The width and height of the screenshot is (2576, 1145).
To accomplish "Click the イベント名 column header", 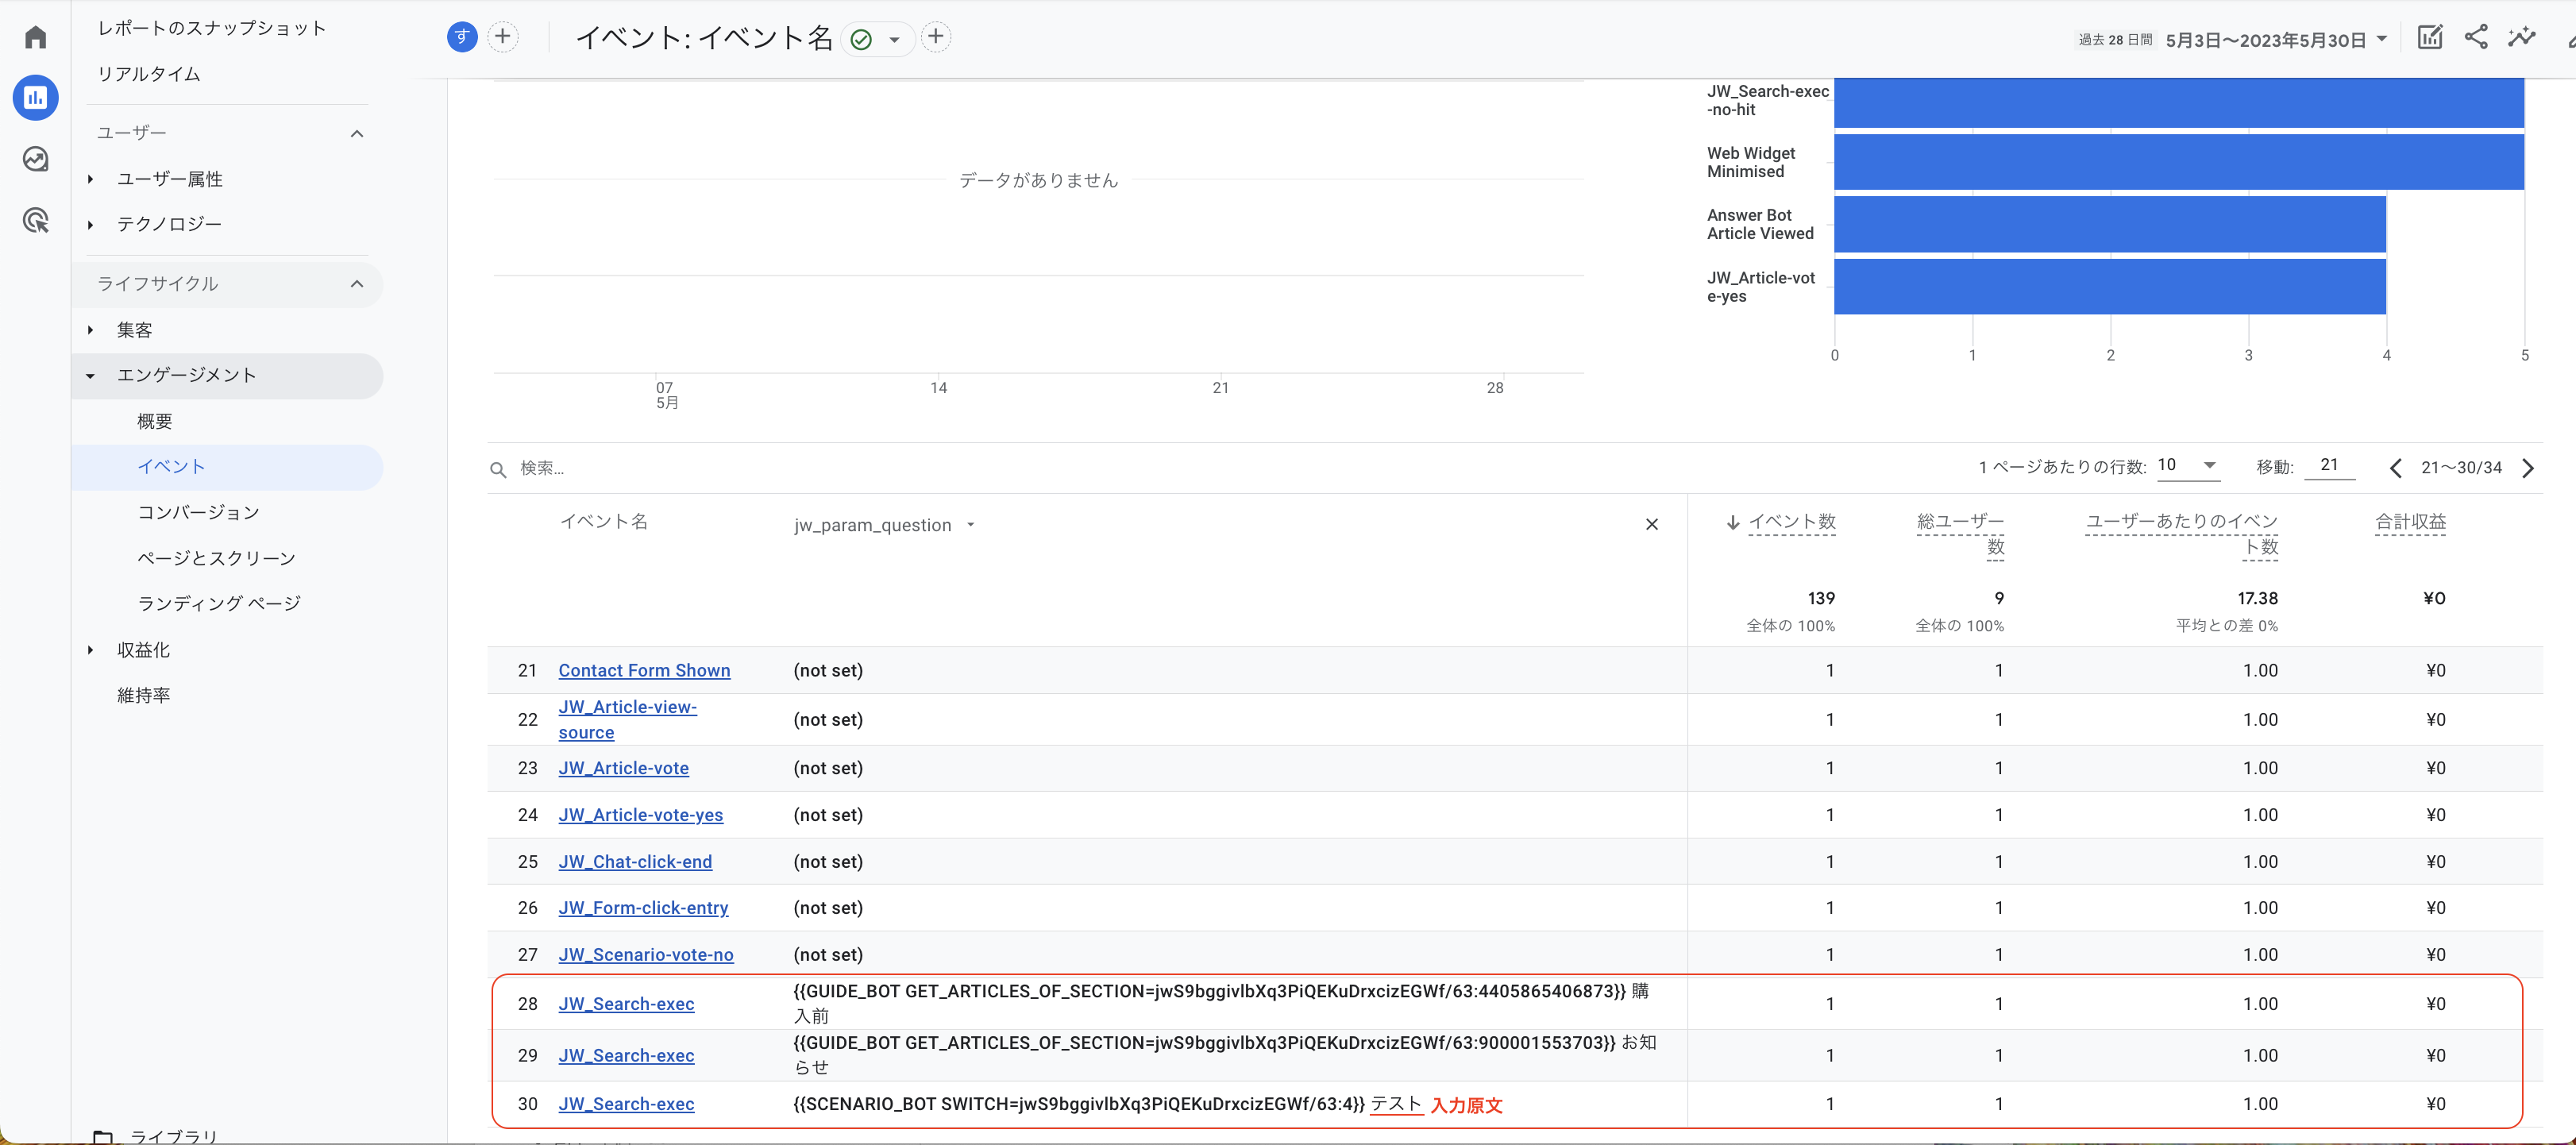I will coord(603,522).
